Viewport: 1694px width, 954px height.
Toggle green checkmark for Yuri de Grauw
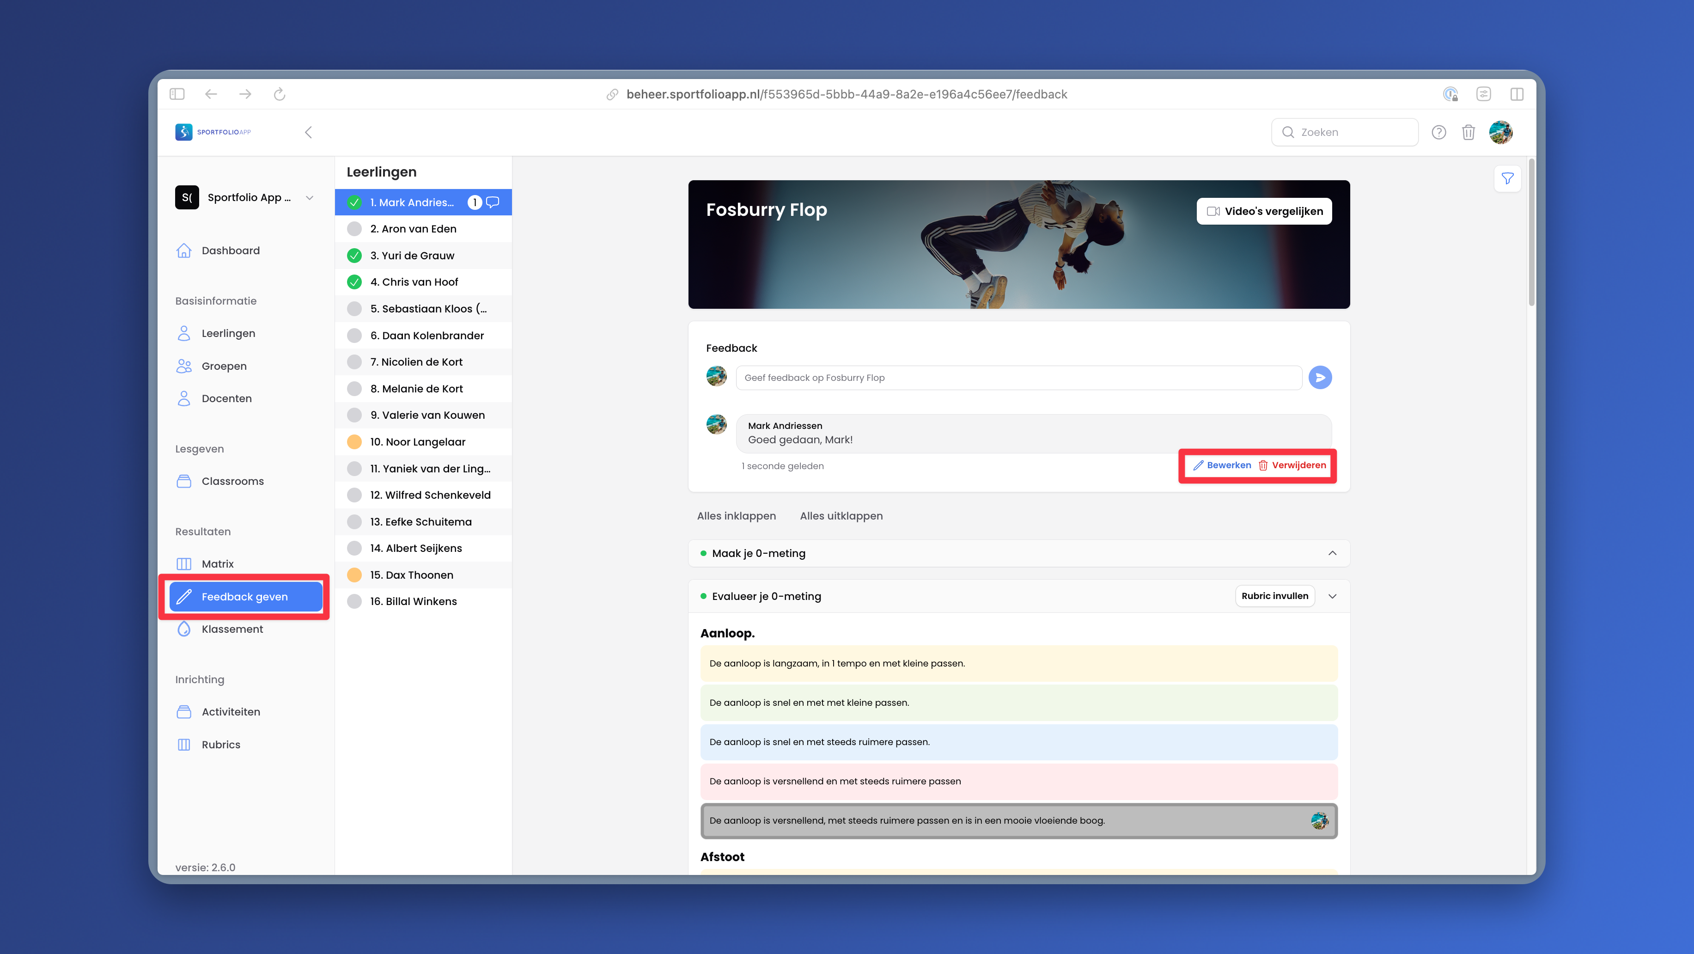(354, 255)
